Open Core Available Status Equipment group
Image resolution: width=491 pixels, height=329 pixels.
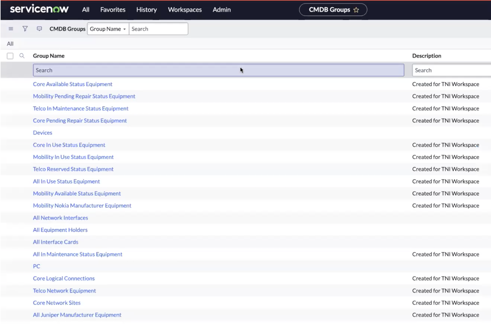(x=73, y=84)
